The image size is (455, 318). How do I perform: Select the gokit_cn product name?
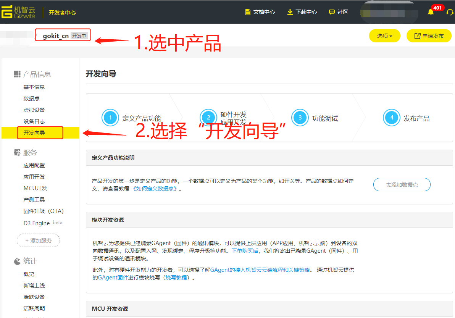pos(56,36)
